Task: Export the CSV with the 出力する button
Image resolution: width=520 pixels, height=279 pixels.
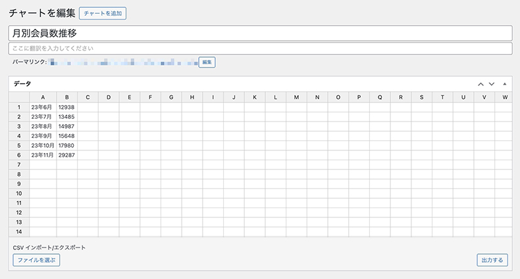Action: click(x=492, y=260)
